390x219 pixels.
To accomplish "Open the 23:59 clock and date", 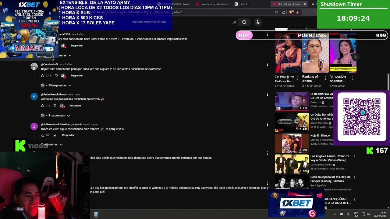I will (380, 214).
